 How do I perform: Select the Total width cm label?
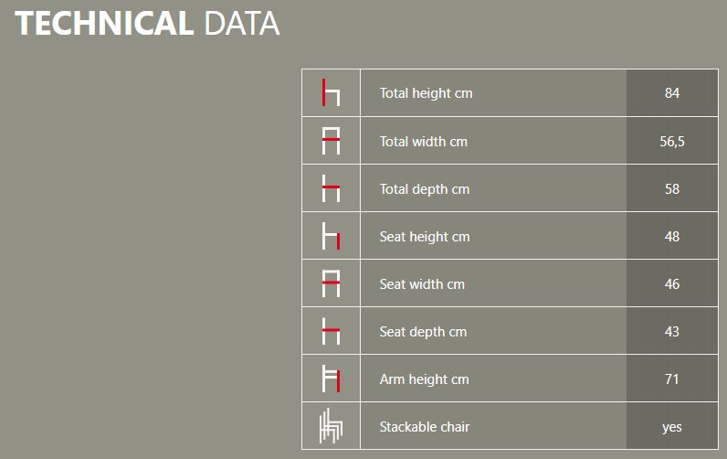[x=423, y=142]
